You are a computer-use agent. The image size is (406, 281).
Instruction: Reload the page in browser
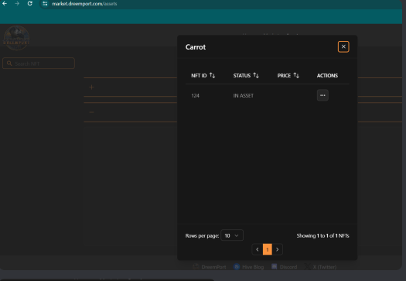[30, 4]
